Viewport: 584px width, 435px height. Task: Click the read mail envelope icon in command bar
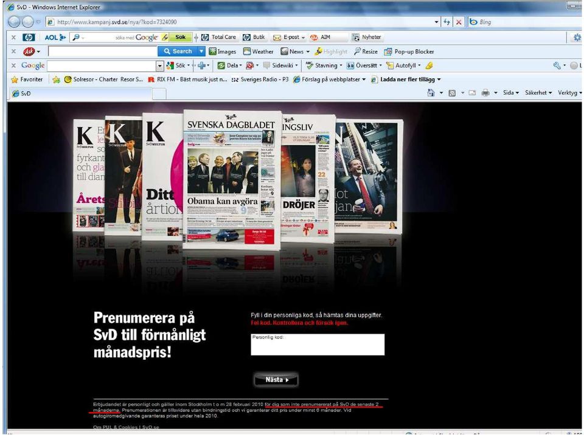[472, 93]
